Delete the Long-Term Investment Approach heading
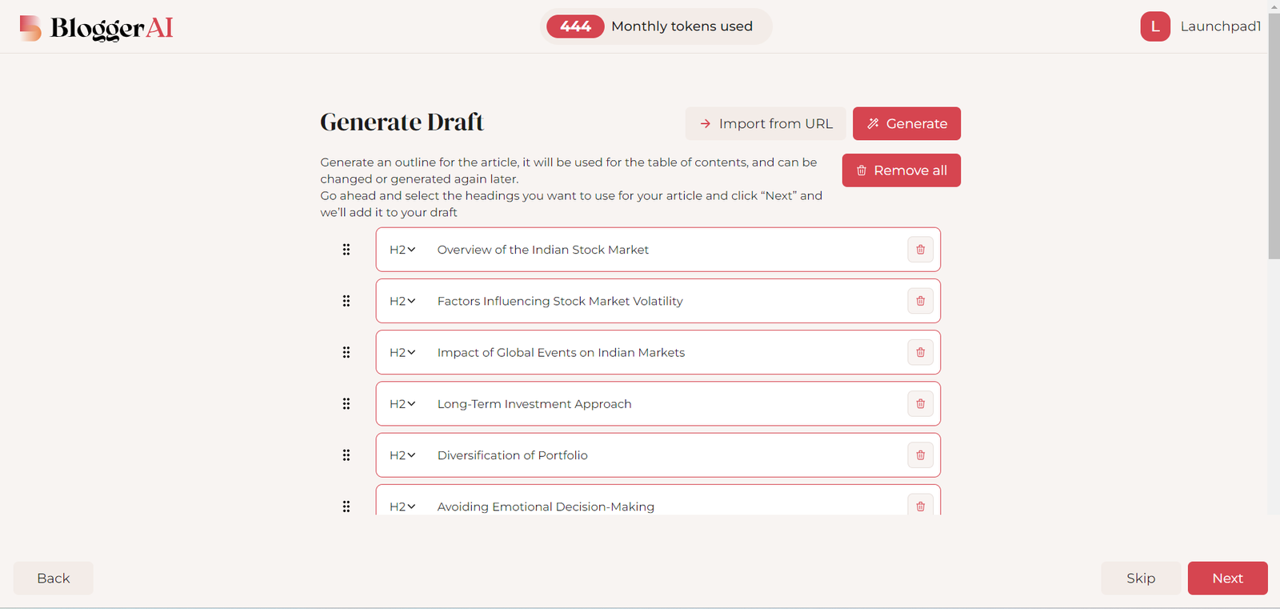The height and width of the screenshot is (609, 1280). 920,404
